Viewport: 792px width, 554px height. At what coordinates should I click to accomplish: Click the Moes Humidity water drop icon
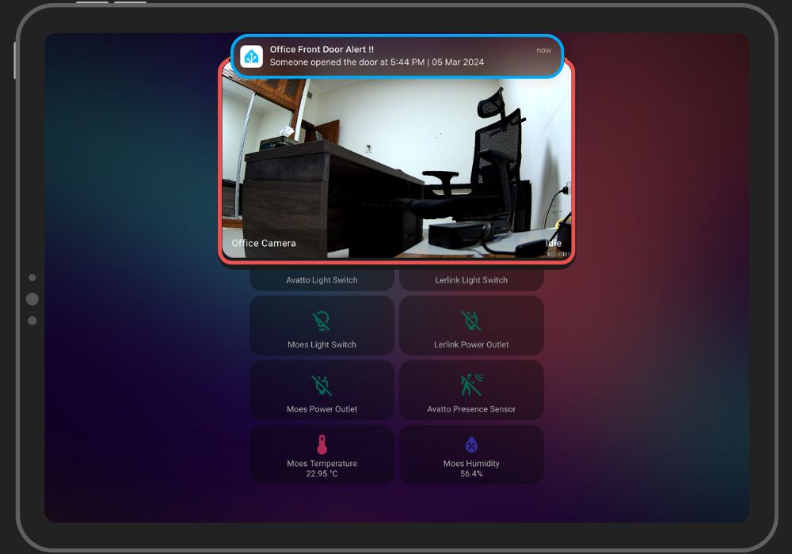tap(471, 445)
